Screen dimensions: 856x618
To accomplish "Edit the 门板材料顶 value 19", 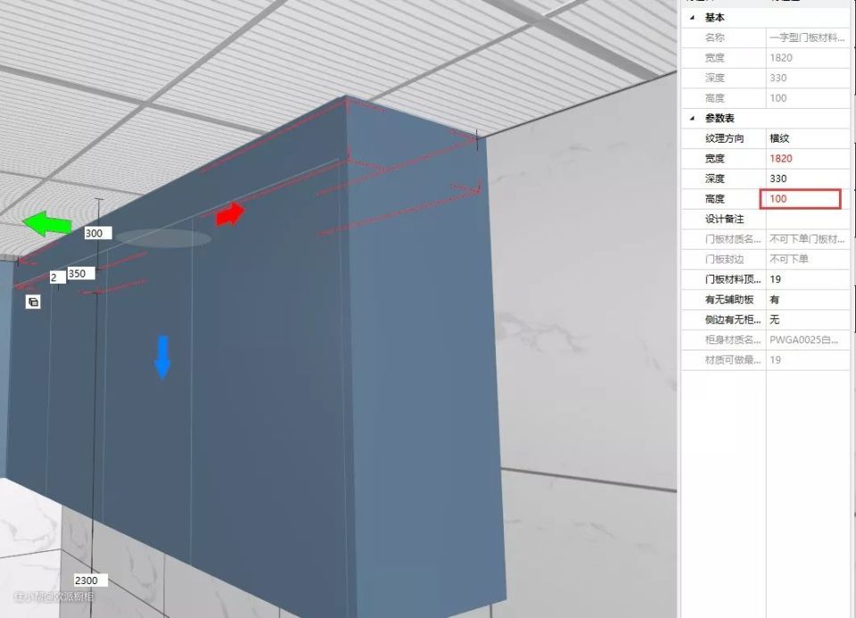I will 807,280.
